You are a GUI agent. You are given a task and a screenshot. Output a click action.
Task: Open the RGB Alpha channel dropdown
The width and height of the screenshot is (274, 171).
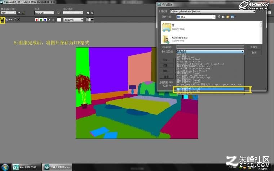click(x=73, y=20)
